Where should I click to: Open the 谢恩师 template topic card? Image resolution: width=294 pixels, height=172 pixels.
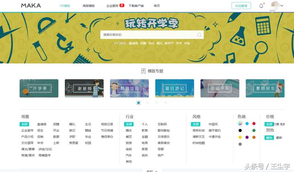click(84, 88)
